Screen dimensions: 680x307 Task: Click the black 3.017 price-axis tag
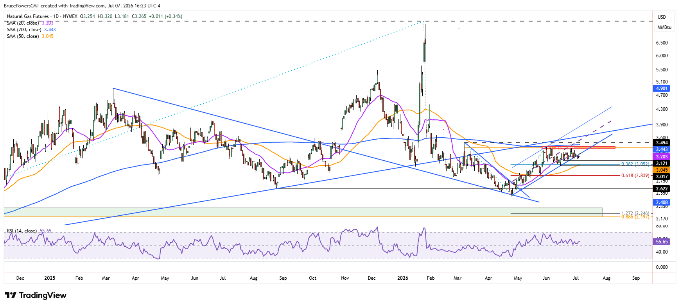tap(662, 177)
